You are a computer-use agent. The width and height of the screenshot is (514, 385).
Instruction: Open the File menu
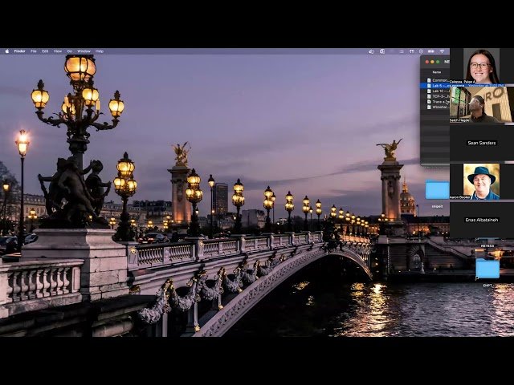34,51
